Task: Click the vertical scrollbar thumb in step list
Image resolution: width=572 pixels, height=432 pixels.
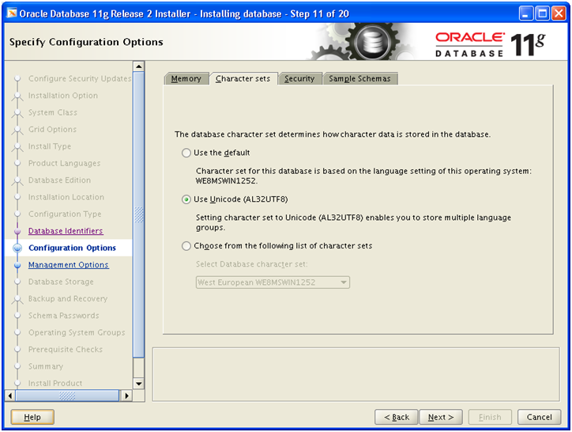Action: point(138,214)
